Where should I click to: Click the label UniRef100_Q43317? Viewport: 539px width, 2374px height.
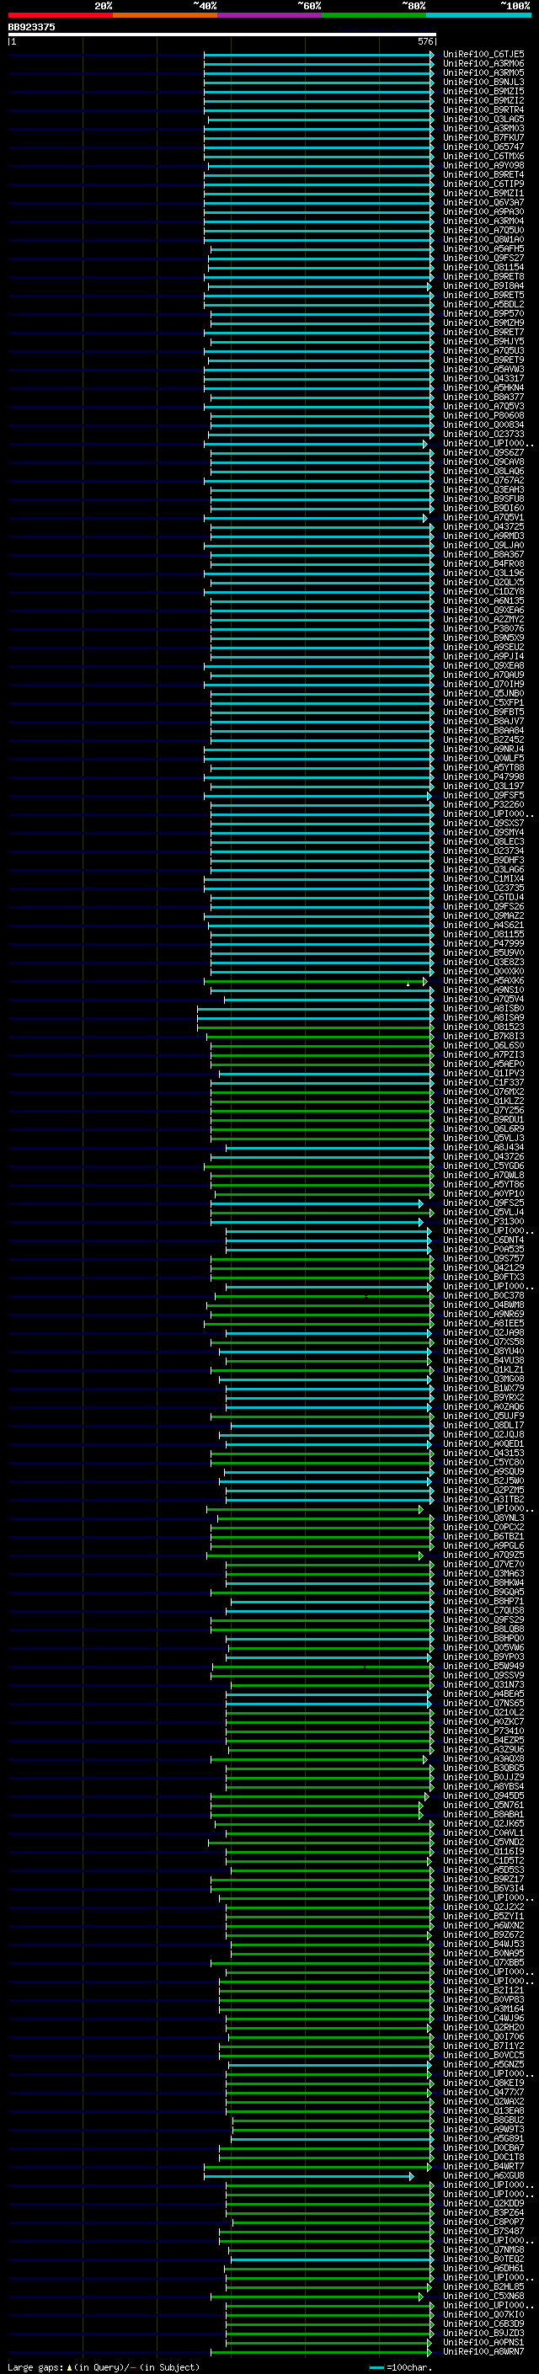point(483,378)
